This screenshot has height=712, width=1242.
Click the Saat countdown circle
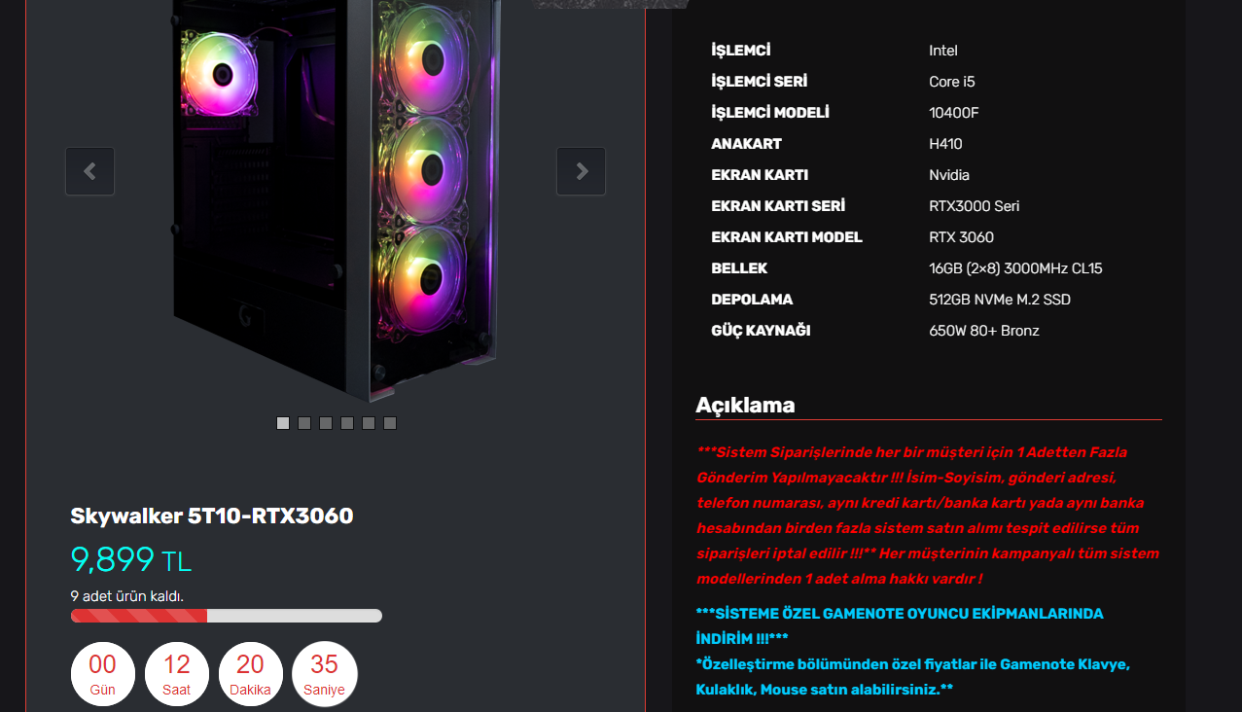(x=177, y=674)
